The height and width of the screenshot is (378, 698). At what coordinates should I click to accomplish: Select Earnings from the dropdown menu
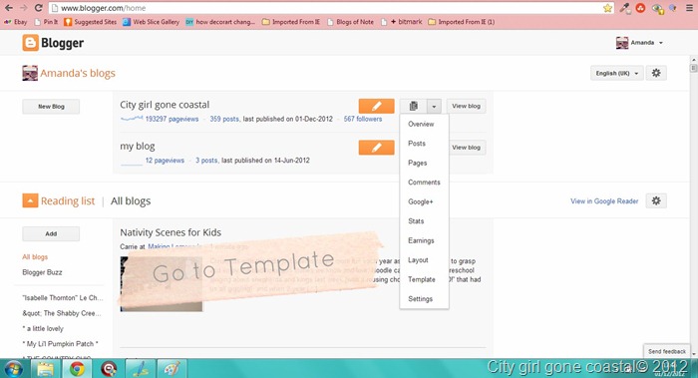[421, 240]
